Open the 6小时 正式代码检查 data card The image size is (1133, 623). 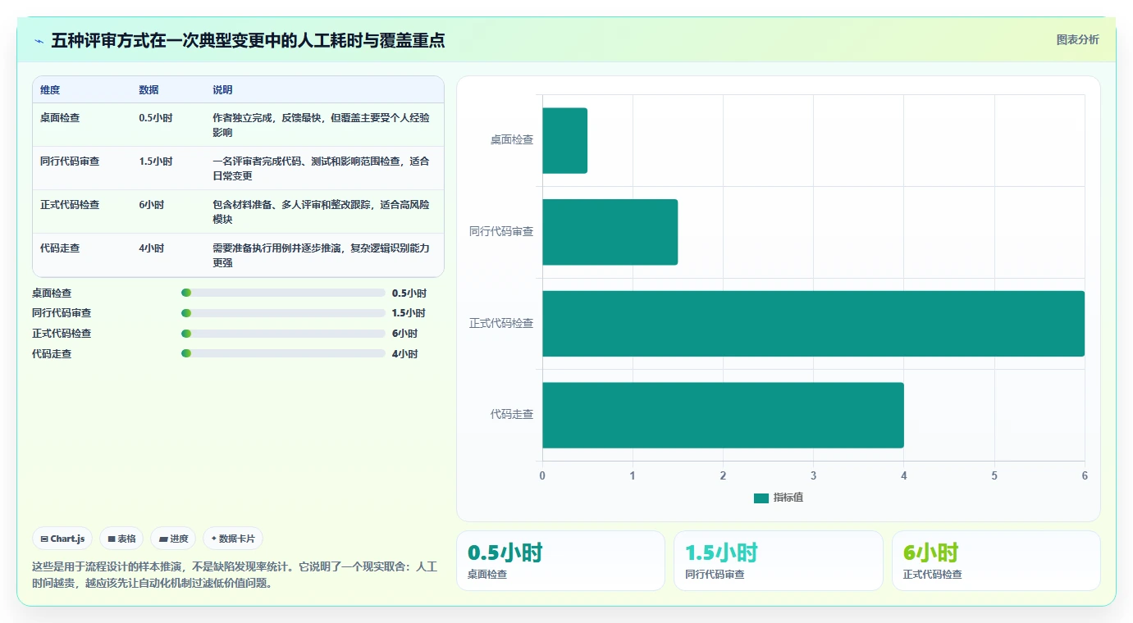[996, 561]
